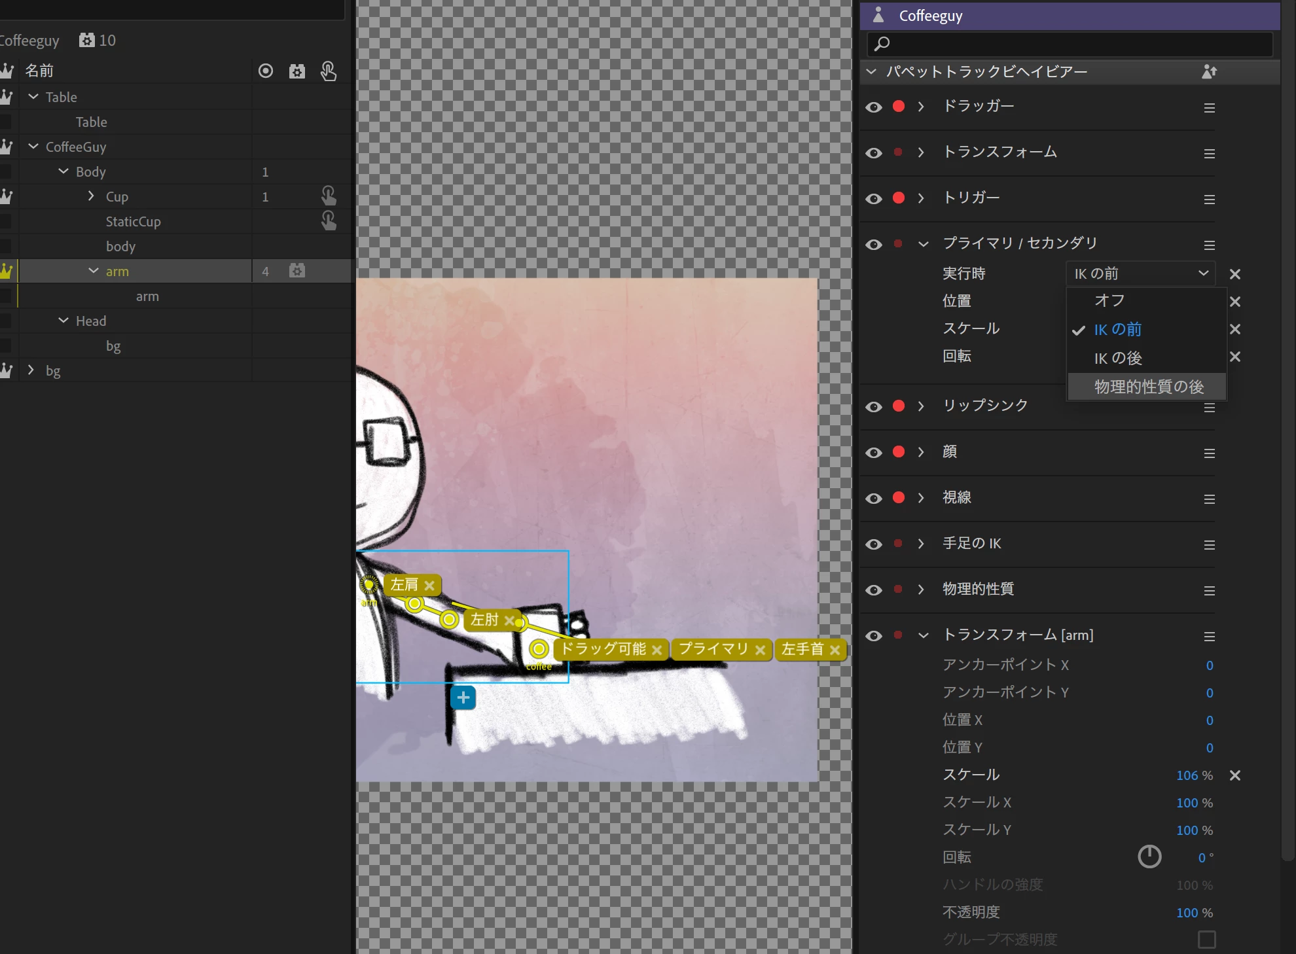The width and height of the screenshot is (1296, 954).
Task: Click the rotation dial knob
Action: click(1149, 857)
